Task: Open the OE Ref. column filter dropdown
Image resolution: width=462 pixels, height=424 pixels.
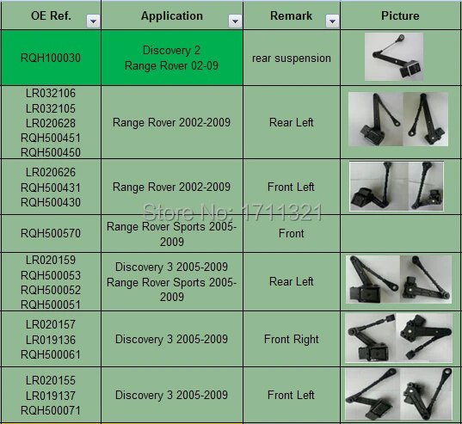Action: [x=93, y=22]
